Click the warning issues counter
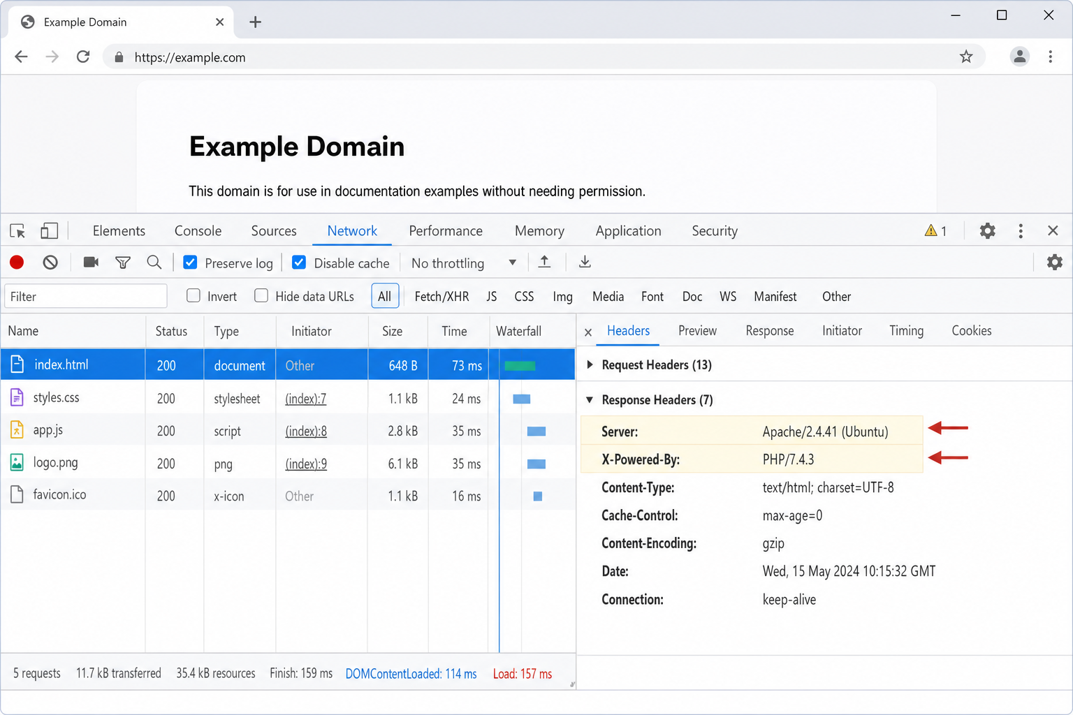1073x715 pixels. tap(935, 231)
